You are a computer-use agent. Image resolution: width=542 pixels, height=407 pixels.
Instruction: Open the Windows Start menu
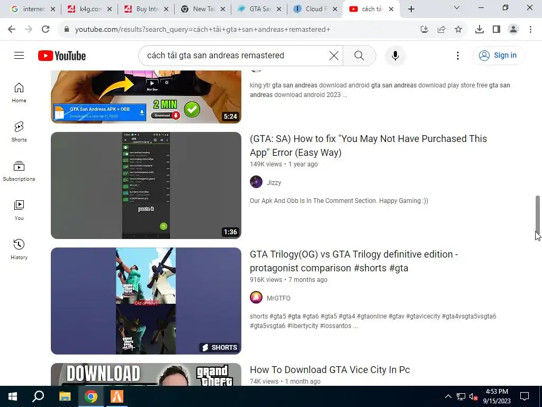click(13, 396)
